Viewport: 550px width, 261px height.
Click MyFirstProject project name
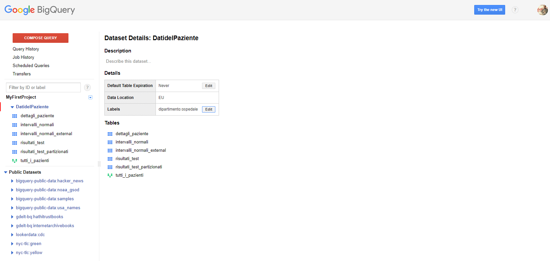click(x=21, y=97)
